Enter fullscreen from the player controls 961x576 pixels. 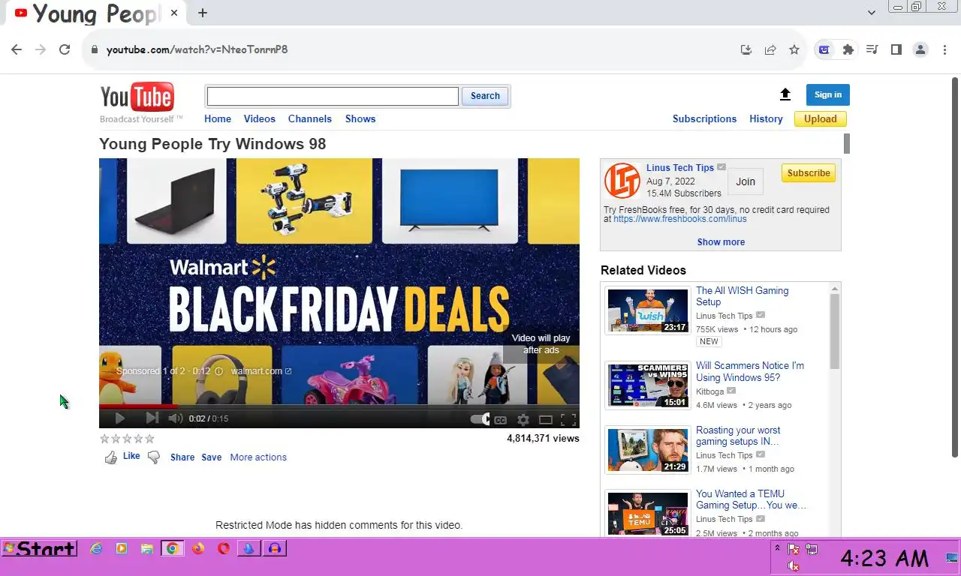point(568,420)
